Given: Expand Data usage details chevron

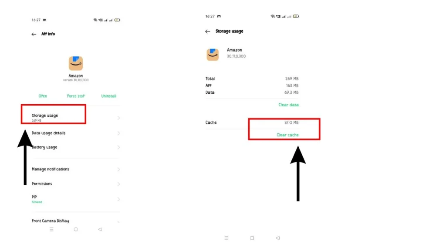Looking at the screenshot, I should (118, 133).
